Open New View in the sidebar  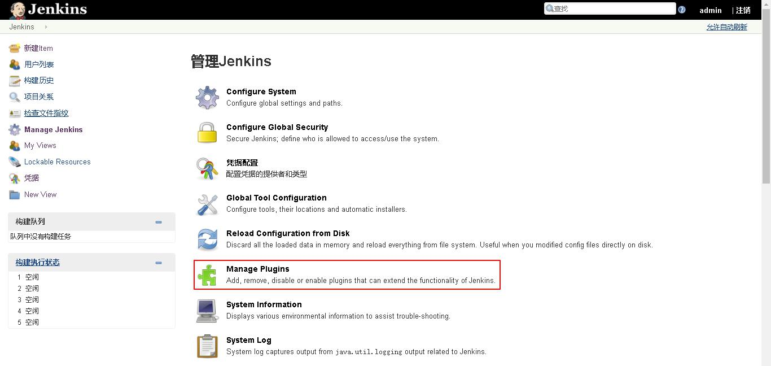[x=41, y=194]
